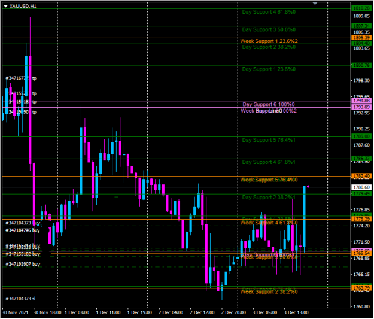The image size is (374, 319).
Task: Click the 2 Dec 20:00 time label
Action: (233, 312)
